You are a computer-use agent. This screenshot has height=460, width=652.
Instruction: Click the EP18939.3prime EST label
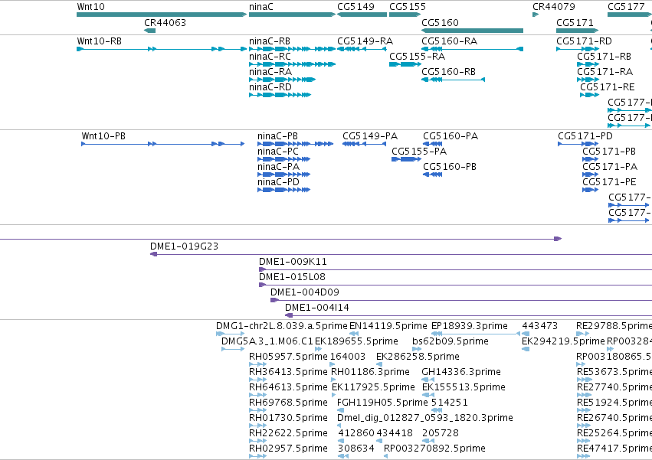tap(470, 326)
